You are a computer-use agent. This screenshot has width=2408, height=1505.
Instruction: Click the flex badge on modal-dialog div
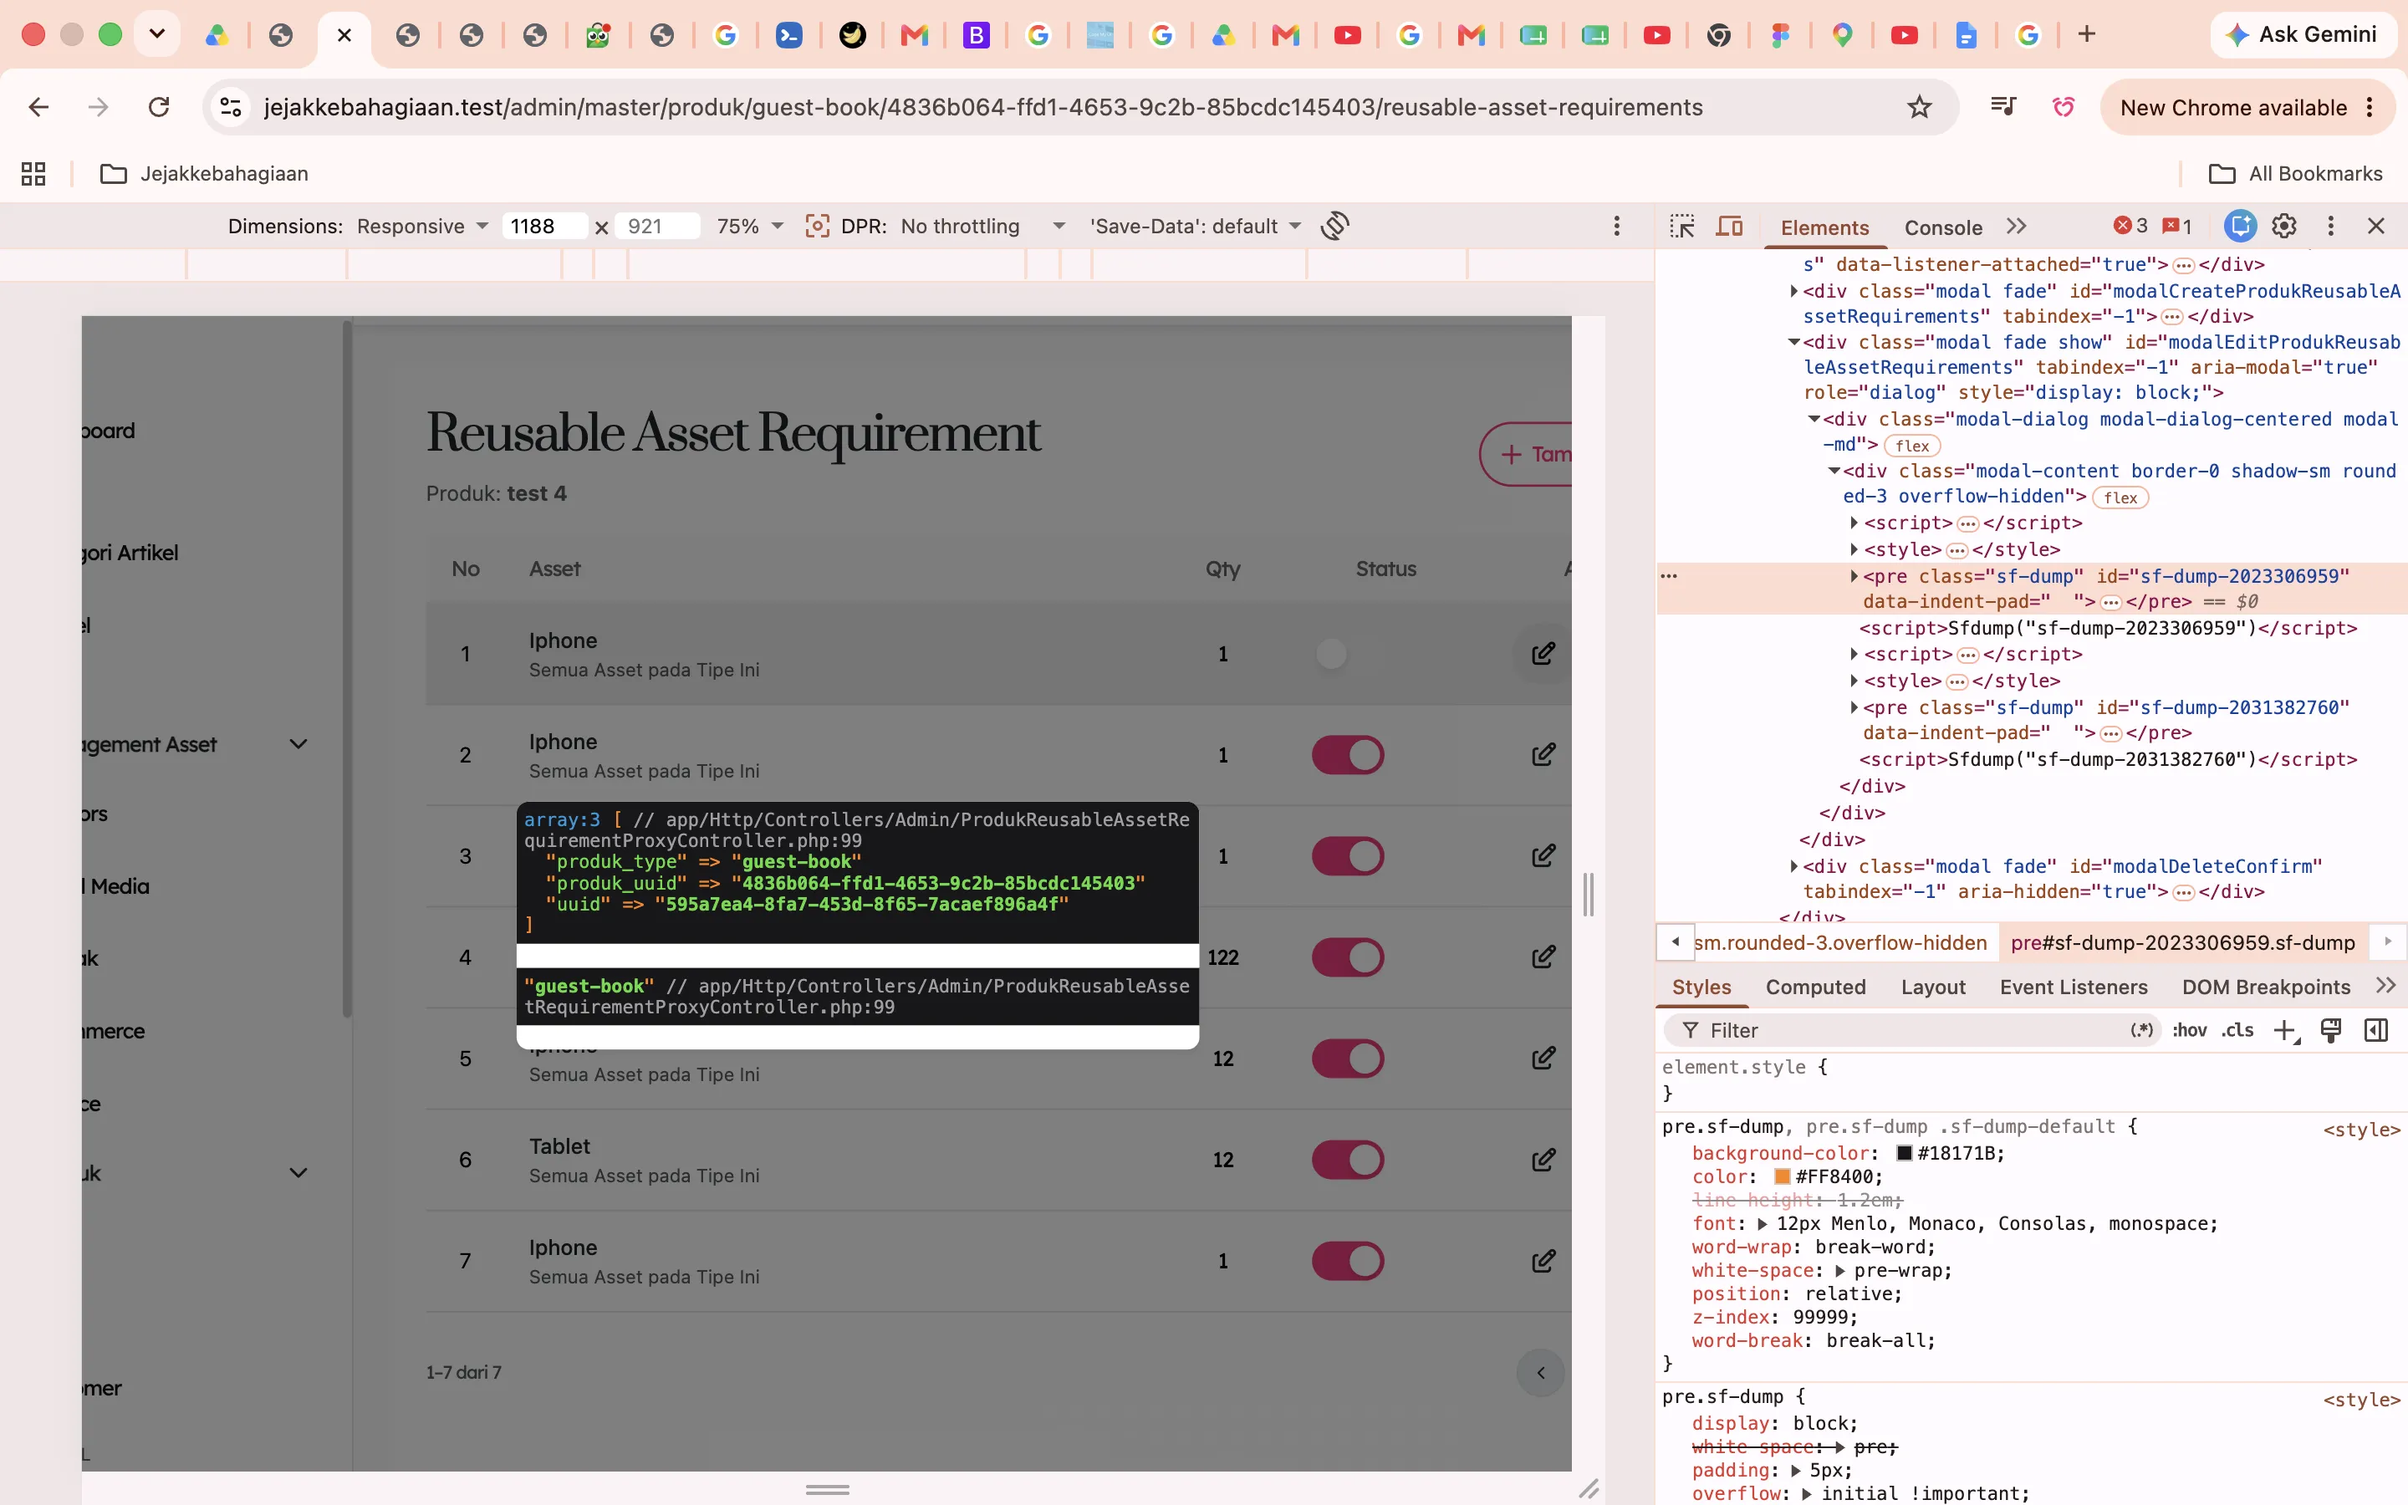click(1912, 446)
